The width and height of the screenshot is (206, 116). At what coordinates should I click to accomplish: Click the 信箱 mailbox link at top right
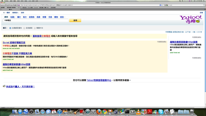tap(201, 13)
